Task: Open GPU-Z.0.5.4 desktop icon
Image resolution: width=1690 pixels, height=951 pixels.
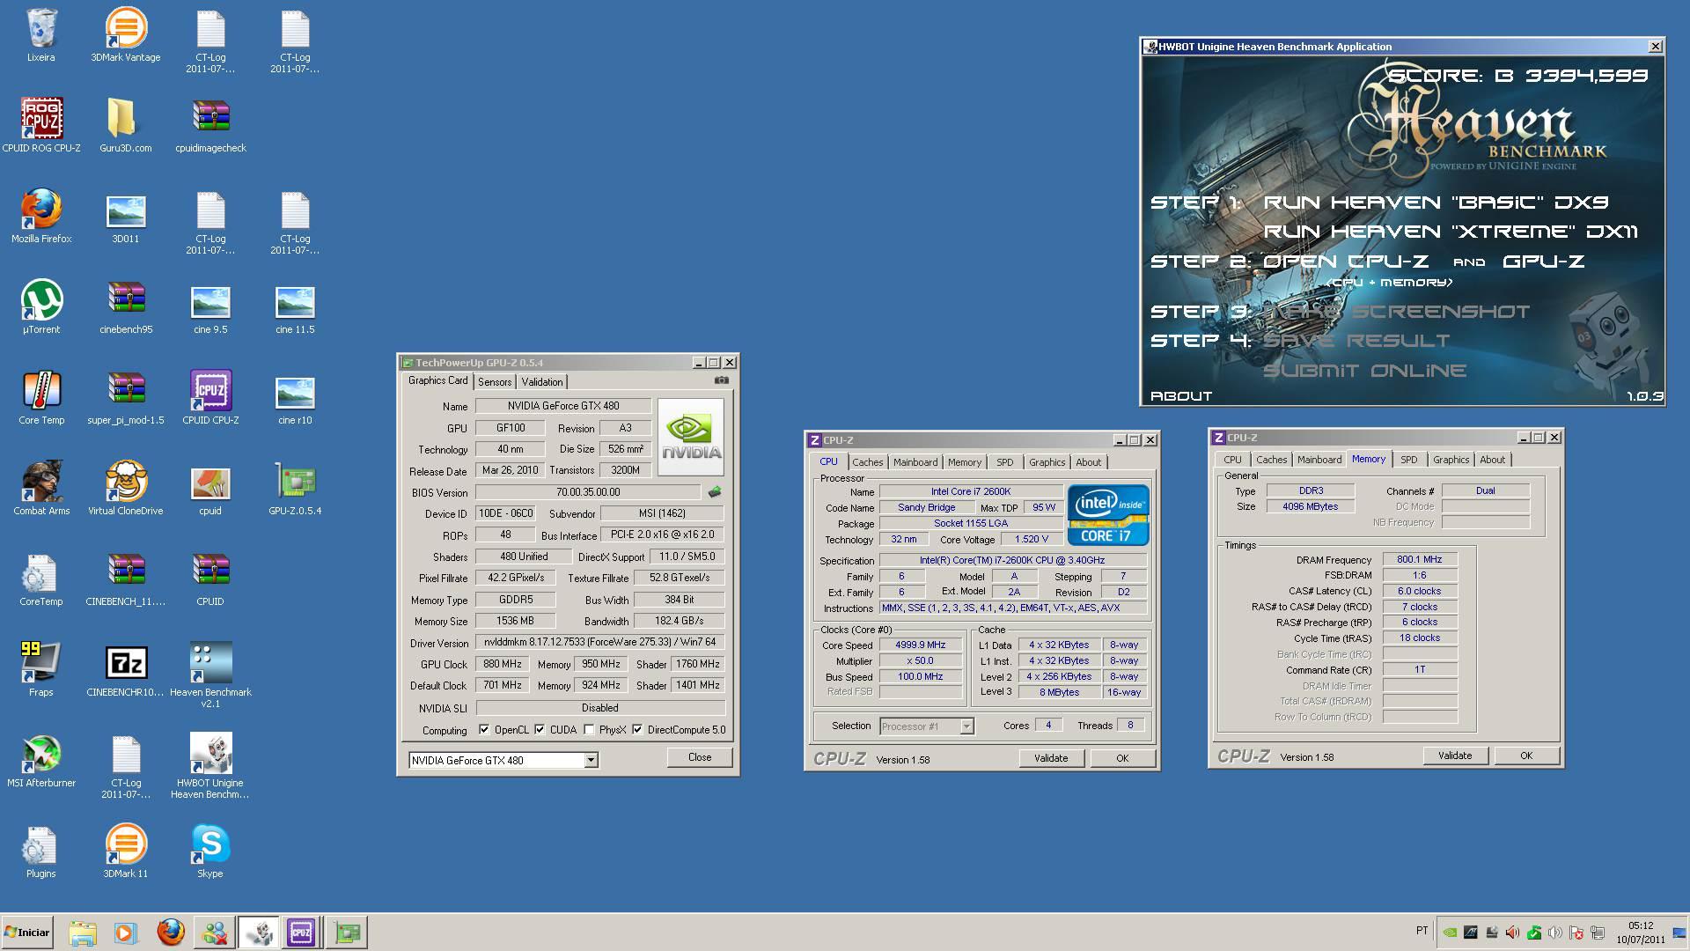Action: pyautogui.click(x=295, y=489)
